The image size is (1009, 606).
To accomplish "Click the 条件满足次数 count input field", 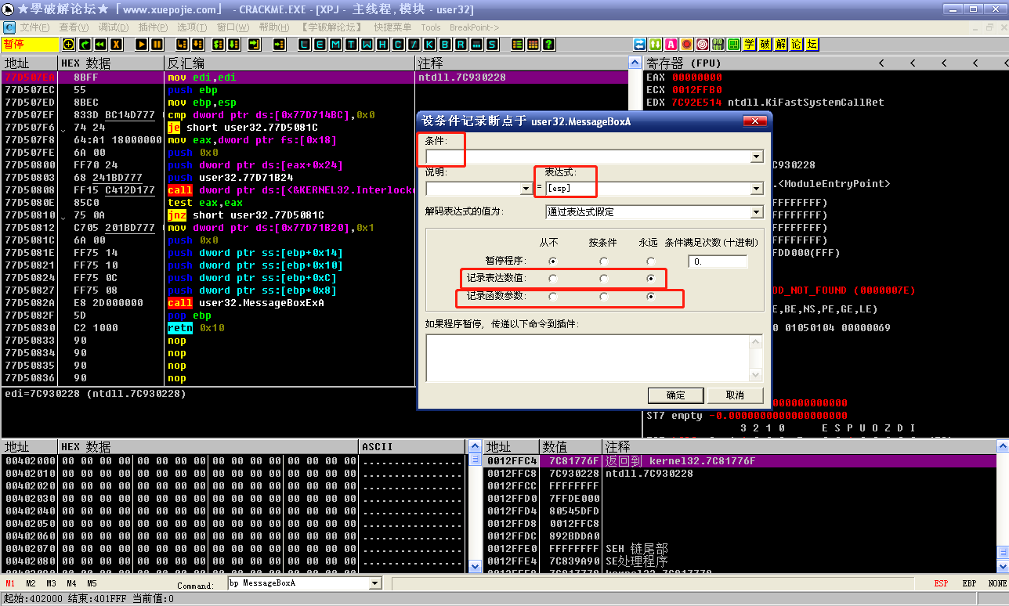I will point(718,262).
